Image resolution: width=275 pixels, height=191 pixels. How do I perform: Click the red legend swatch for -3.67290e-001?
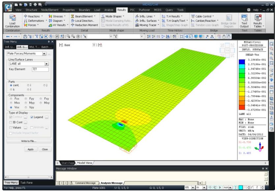242,107
